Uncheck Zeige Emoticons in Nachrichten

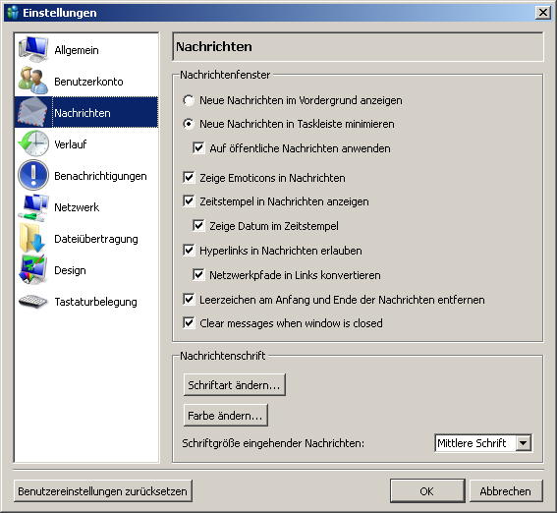(189, 178)
